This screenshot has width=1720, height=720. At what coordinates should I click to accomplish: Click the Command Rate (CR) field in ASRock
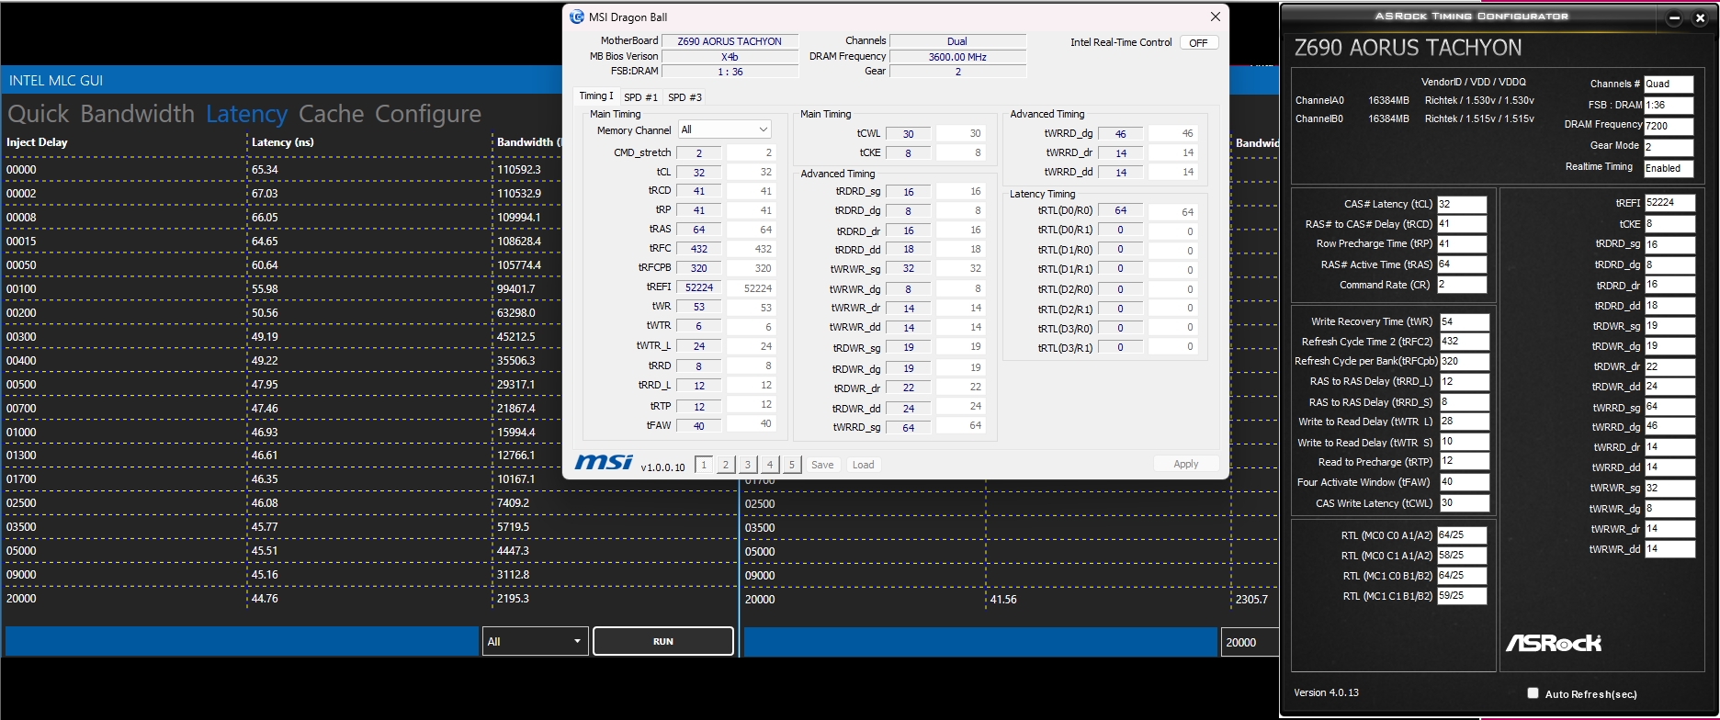click(1462, 285)
